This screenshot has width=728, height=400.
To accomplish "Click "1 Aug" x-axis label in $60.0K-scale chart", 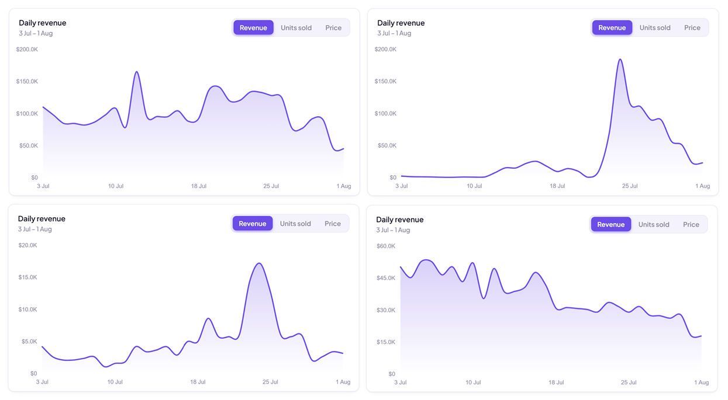I will [702, 382].
